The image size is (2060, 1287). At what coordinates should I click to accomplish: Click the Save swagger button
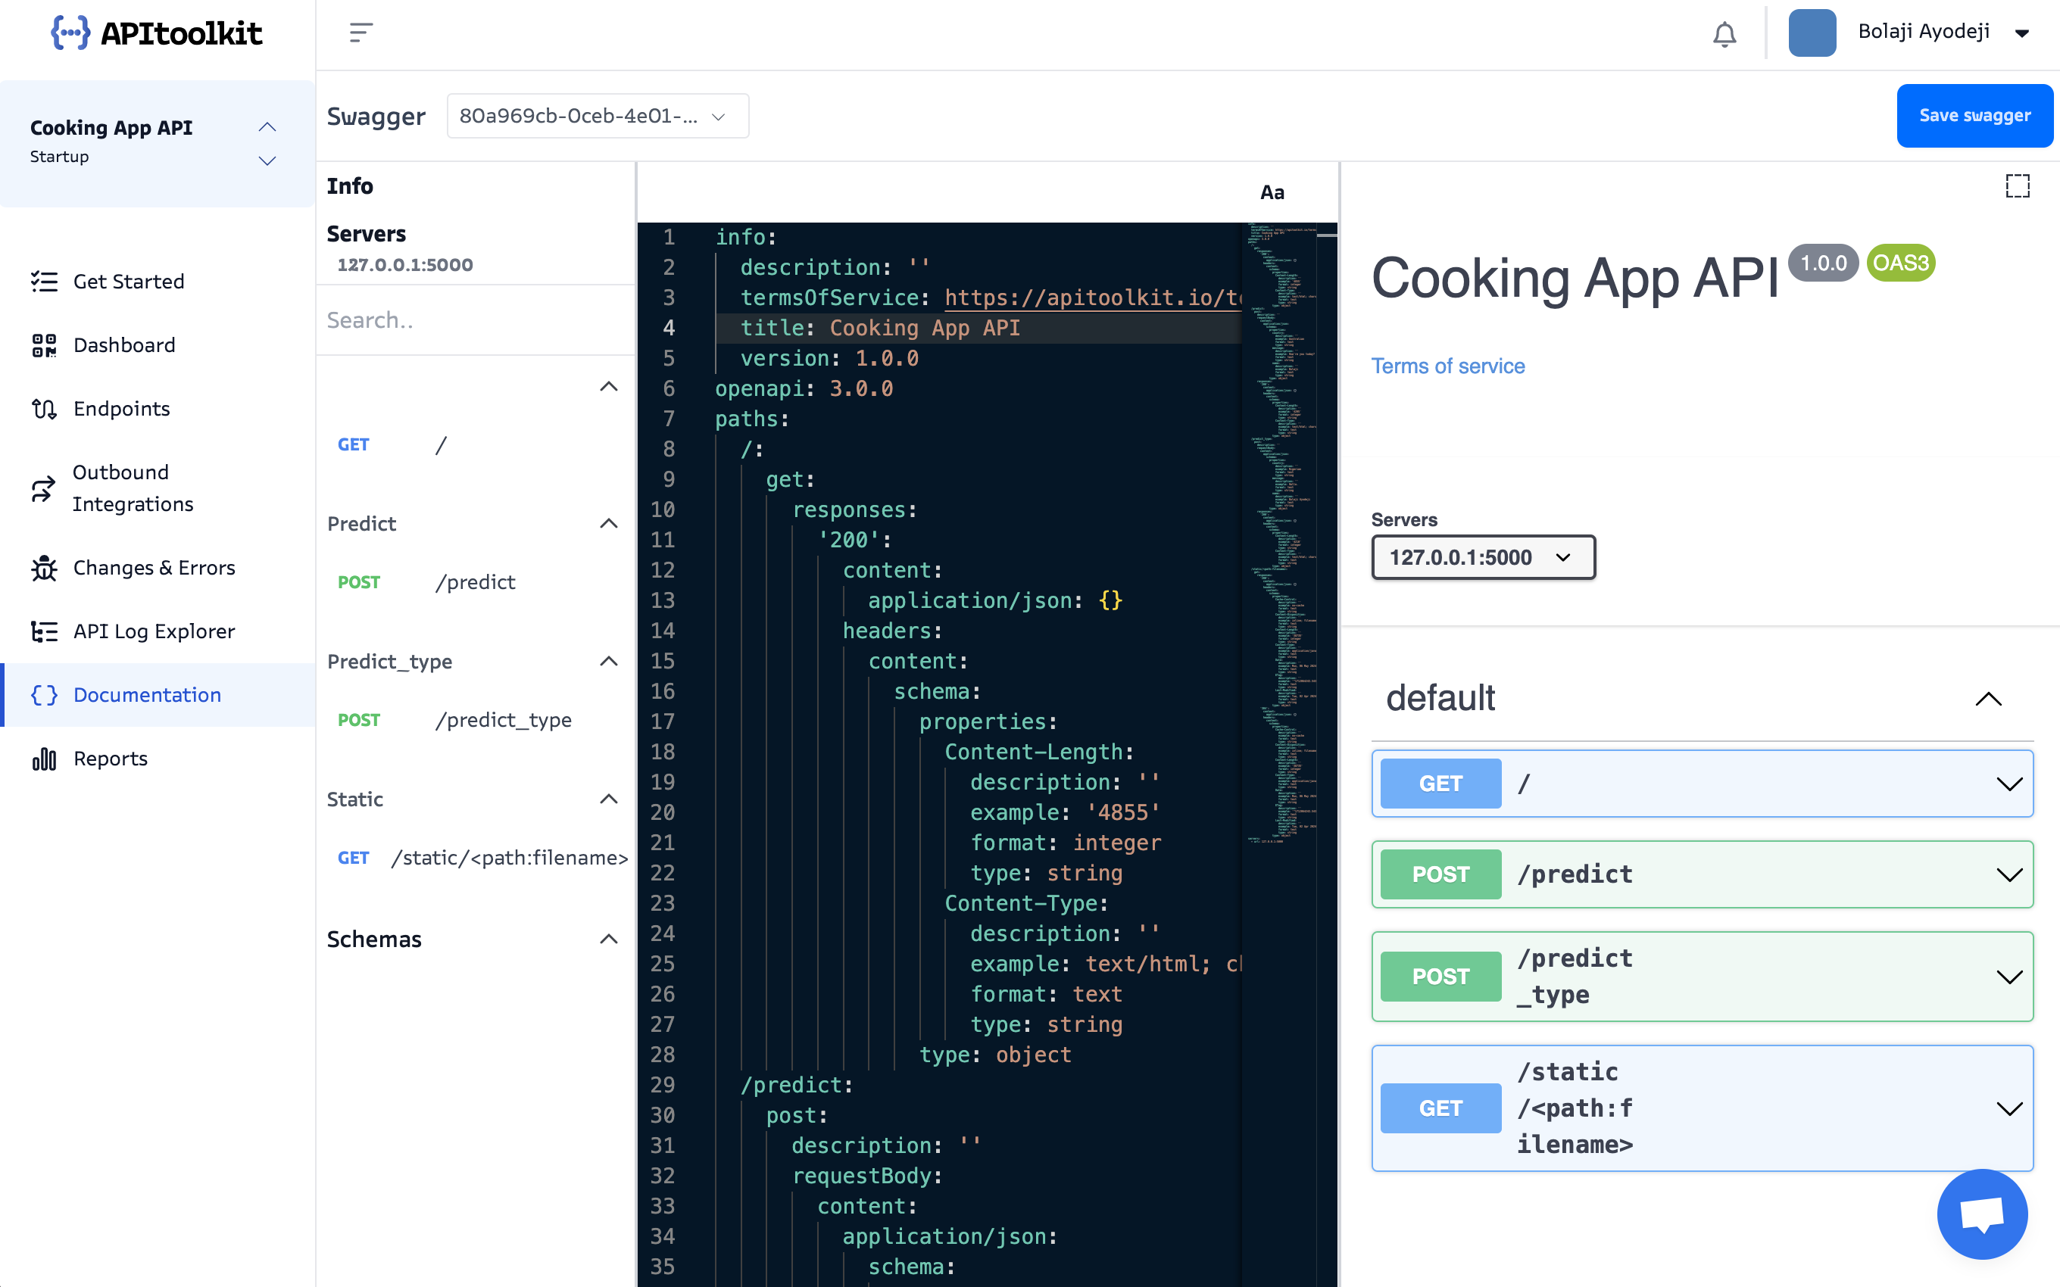[1974, 116]
